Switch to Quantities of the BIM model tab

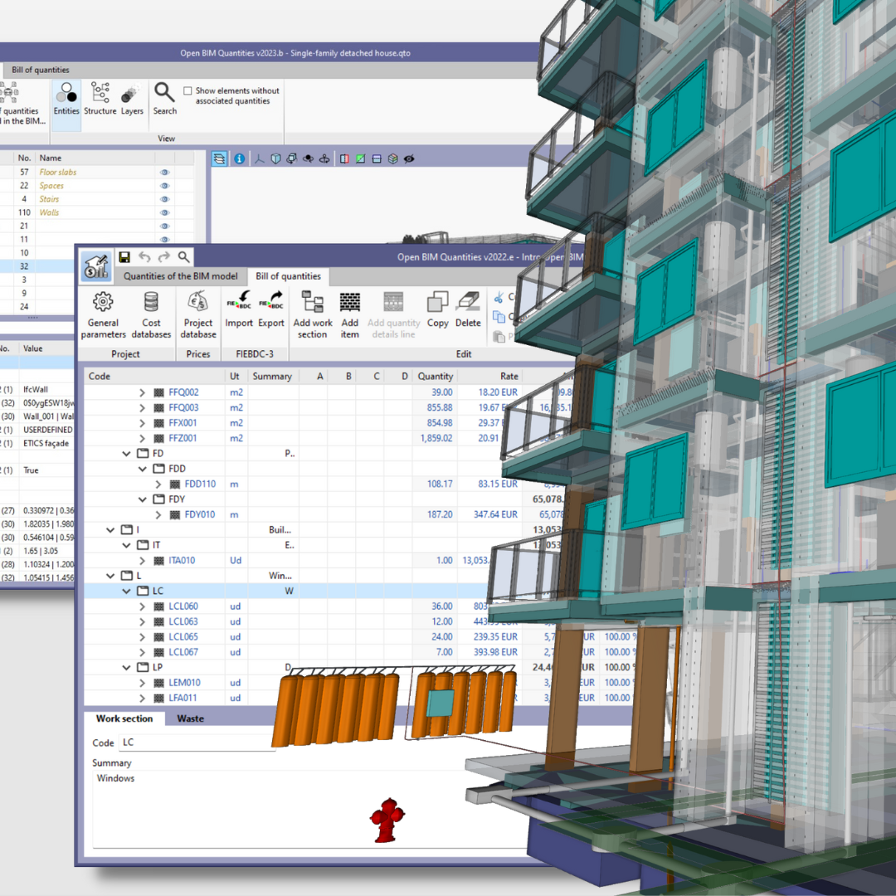180,276
